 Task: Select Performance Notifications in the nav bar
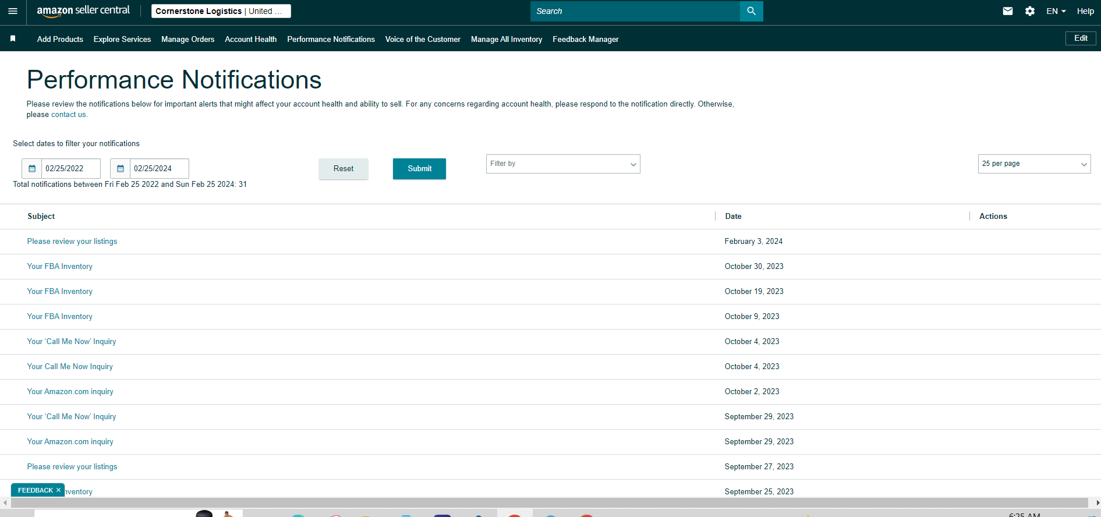331,39
